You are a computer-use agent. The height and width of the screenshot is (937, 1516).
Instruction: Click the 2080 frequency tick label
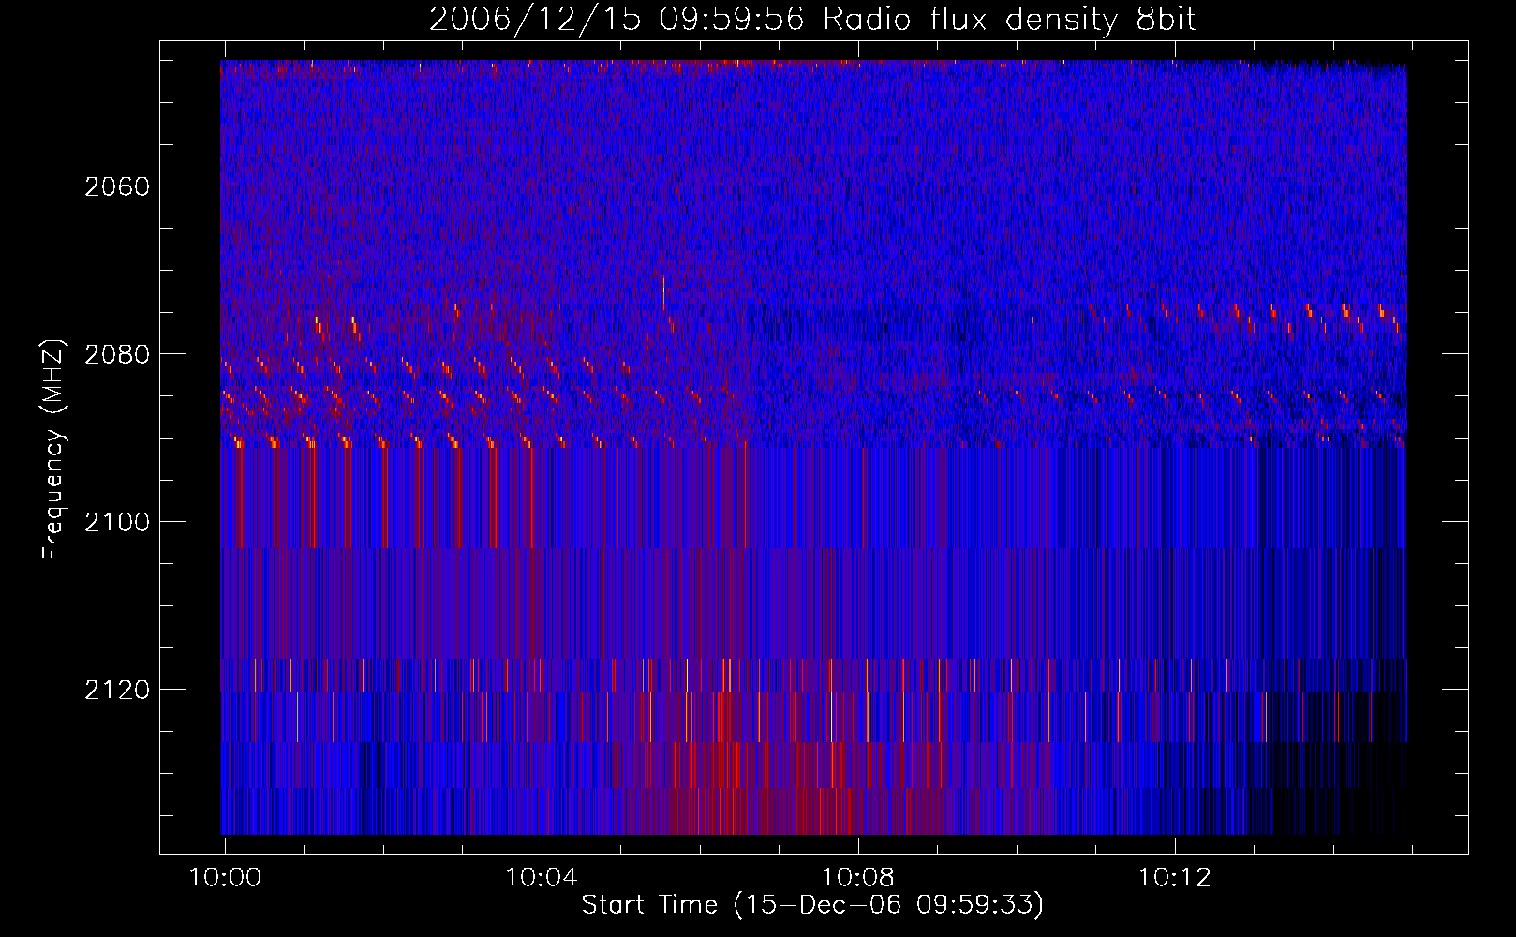point(117,354)
